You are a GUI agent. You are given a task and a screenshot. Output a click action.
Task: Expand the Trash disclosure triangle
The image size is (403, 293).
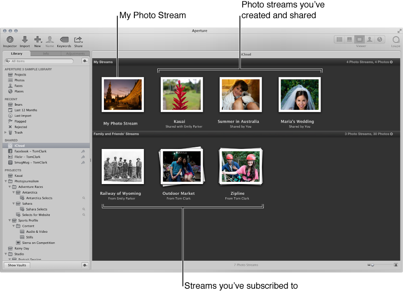[x=5, y=132]
